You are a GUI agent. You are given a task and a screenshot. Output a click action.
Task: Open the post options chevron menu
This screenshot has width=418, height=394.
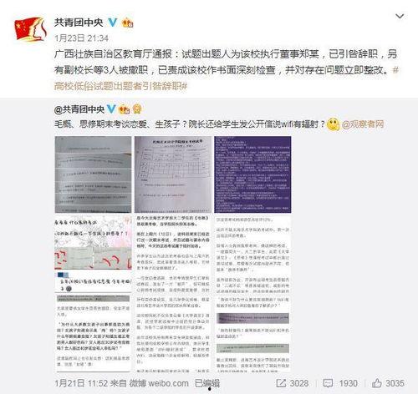(x=400, y=17)
